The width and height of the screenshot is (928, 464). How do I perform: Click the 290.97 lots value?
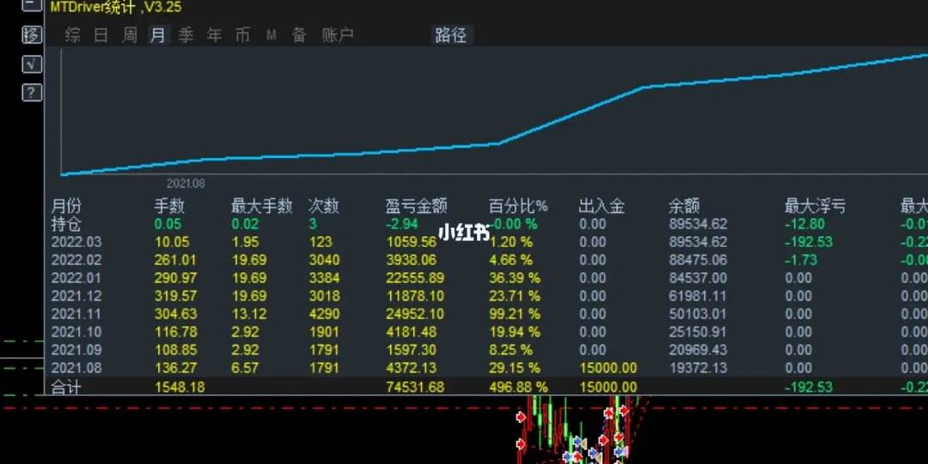(x=176, y=278)
